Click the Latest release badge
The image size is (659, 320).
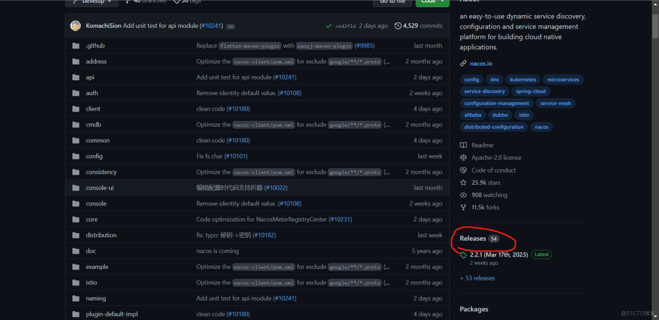tap(542, 254)
